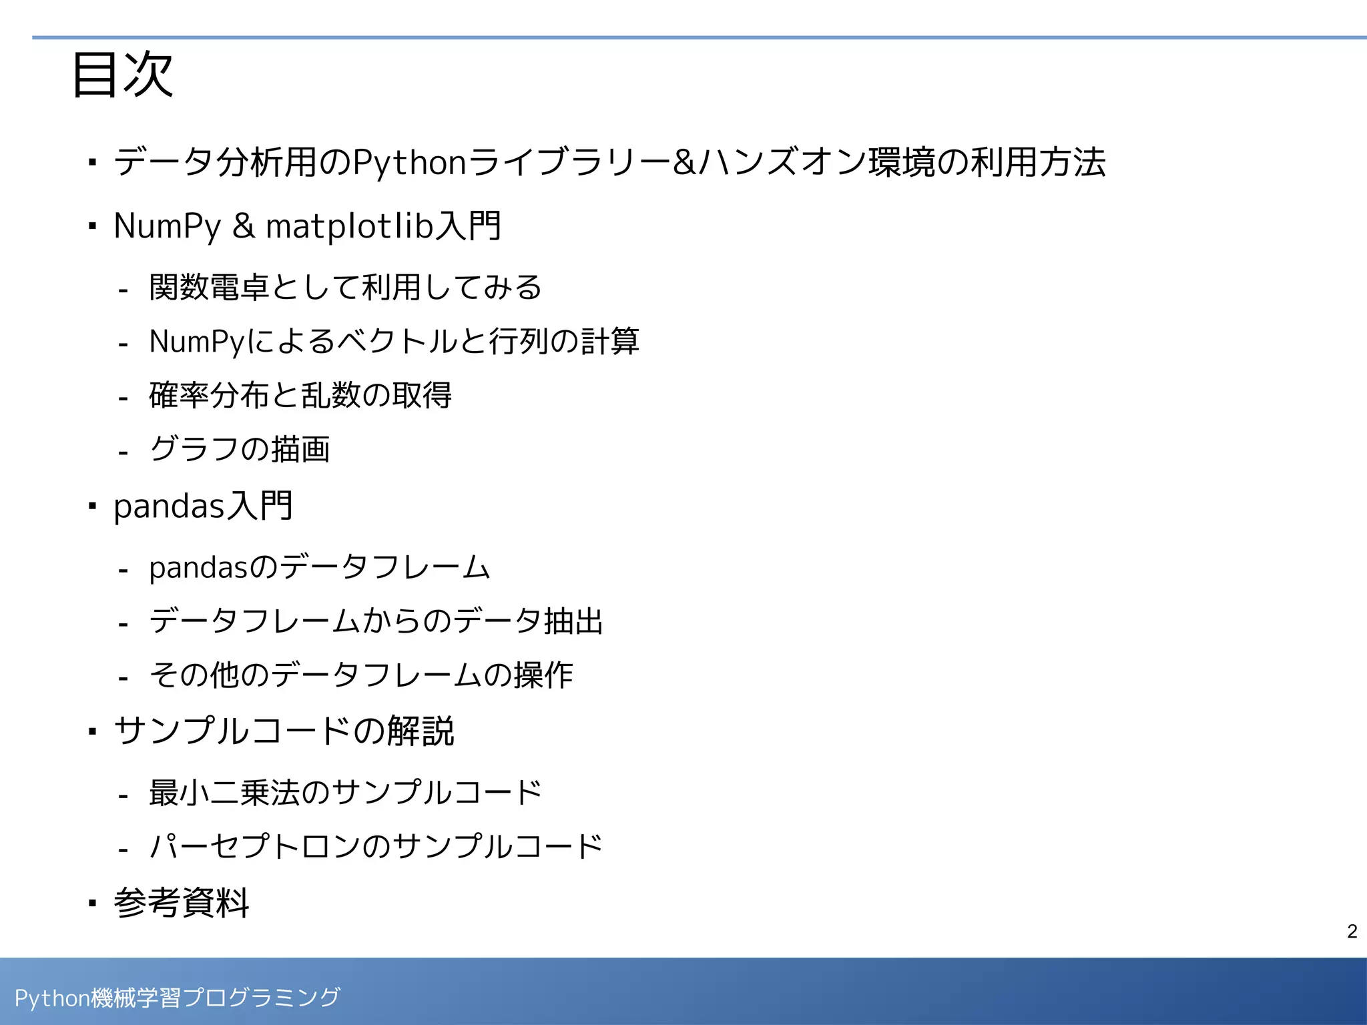Select the NumPy & matplotlib入門 bullet

307,226
